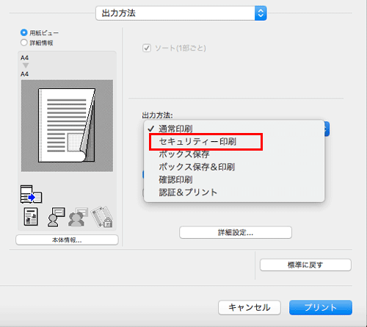Click the locked security document icon

click(102, 217)
